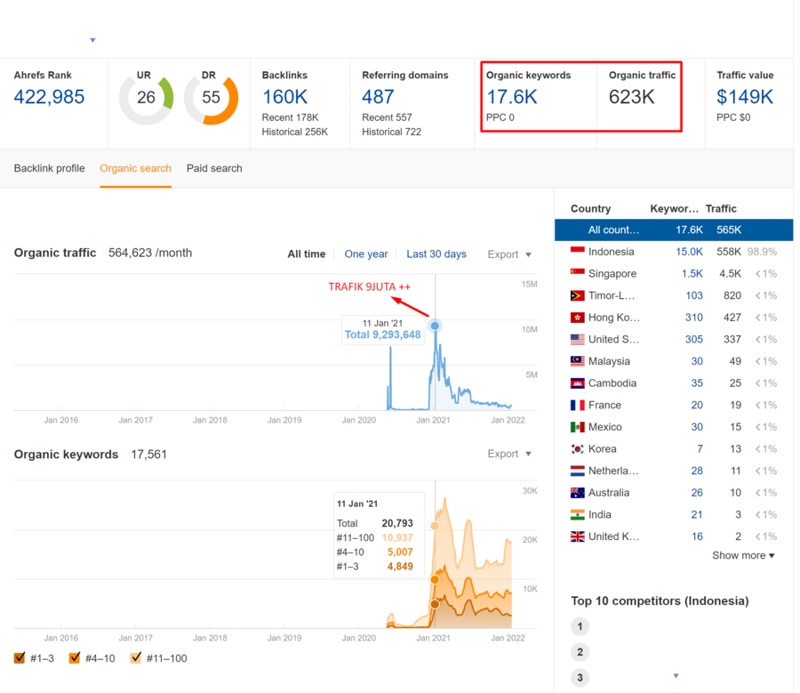This screenshot has width=800, height=693.
Task: Click the Cambodia flag icon
Action: coord(577,383)
